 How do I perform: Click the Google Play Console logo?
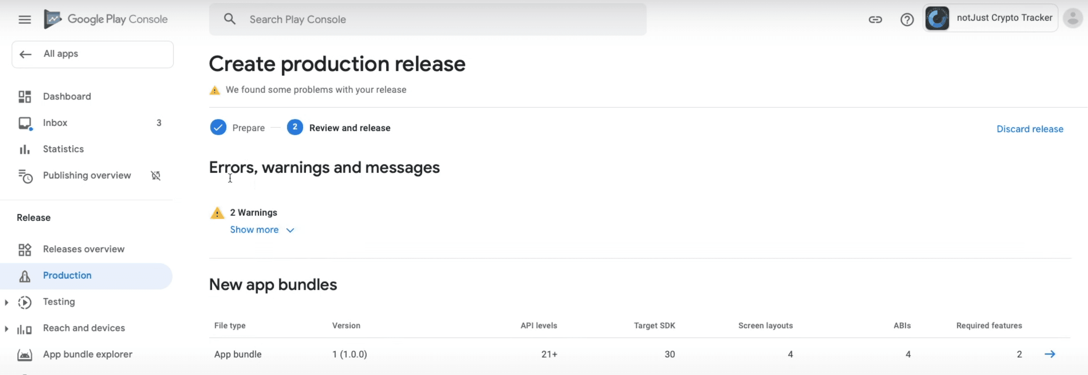(106, 19)
